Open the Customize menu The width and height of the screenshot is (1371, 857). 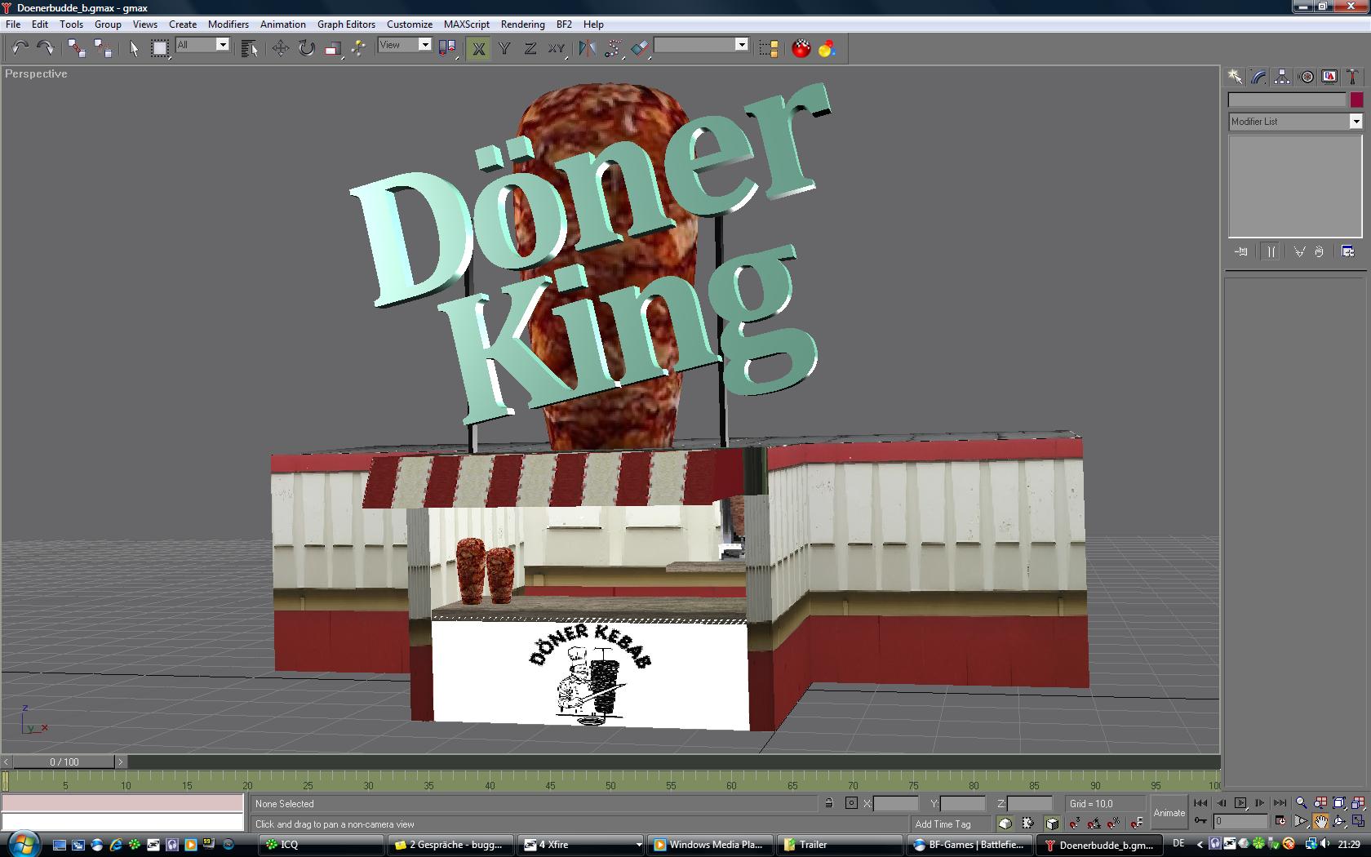tap(410, 24)
